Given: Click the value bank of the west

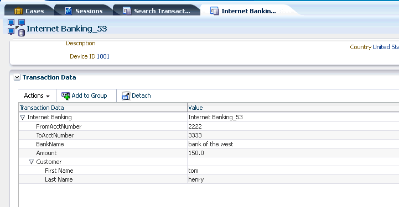Looking at the screenshot, I should pyautogui.click(x=211, y=144).
